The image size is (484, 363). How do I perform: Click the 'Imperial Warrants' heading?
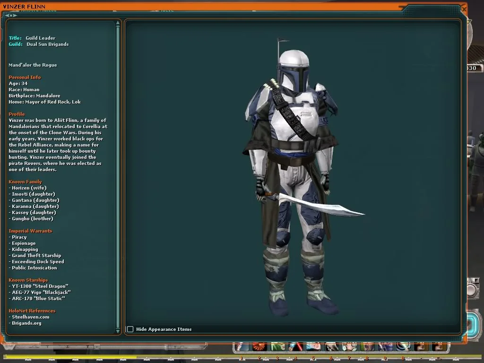(x=30, y=231)
